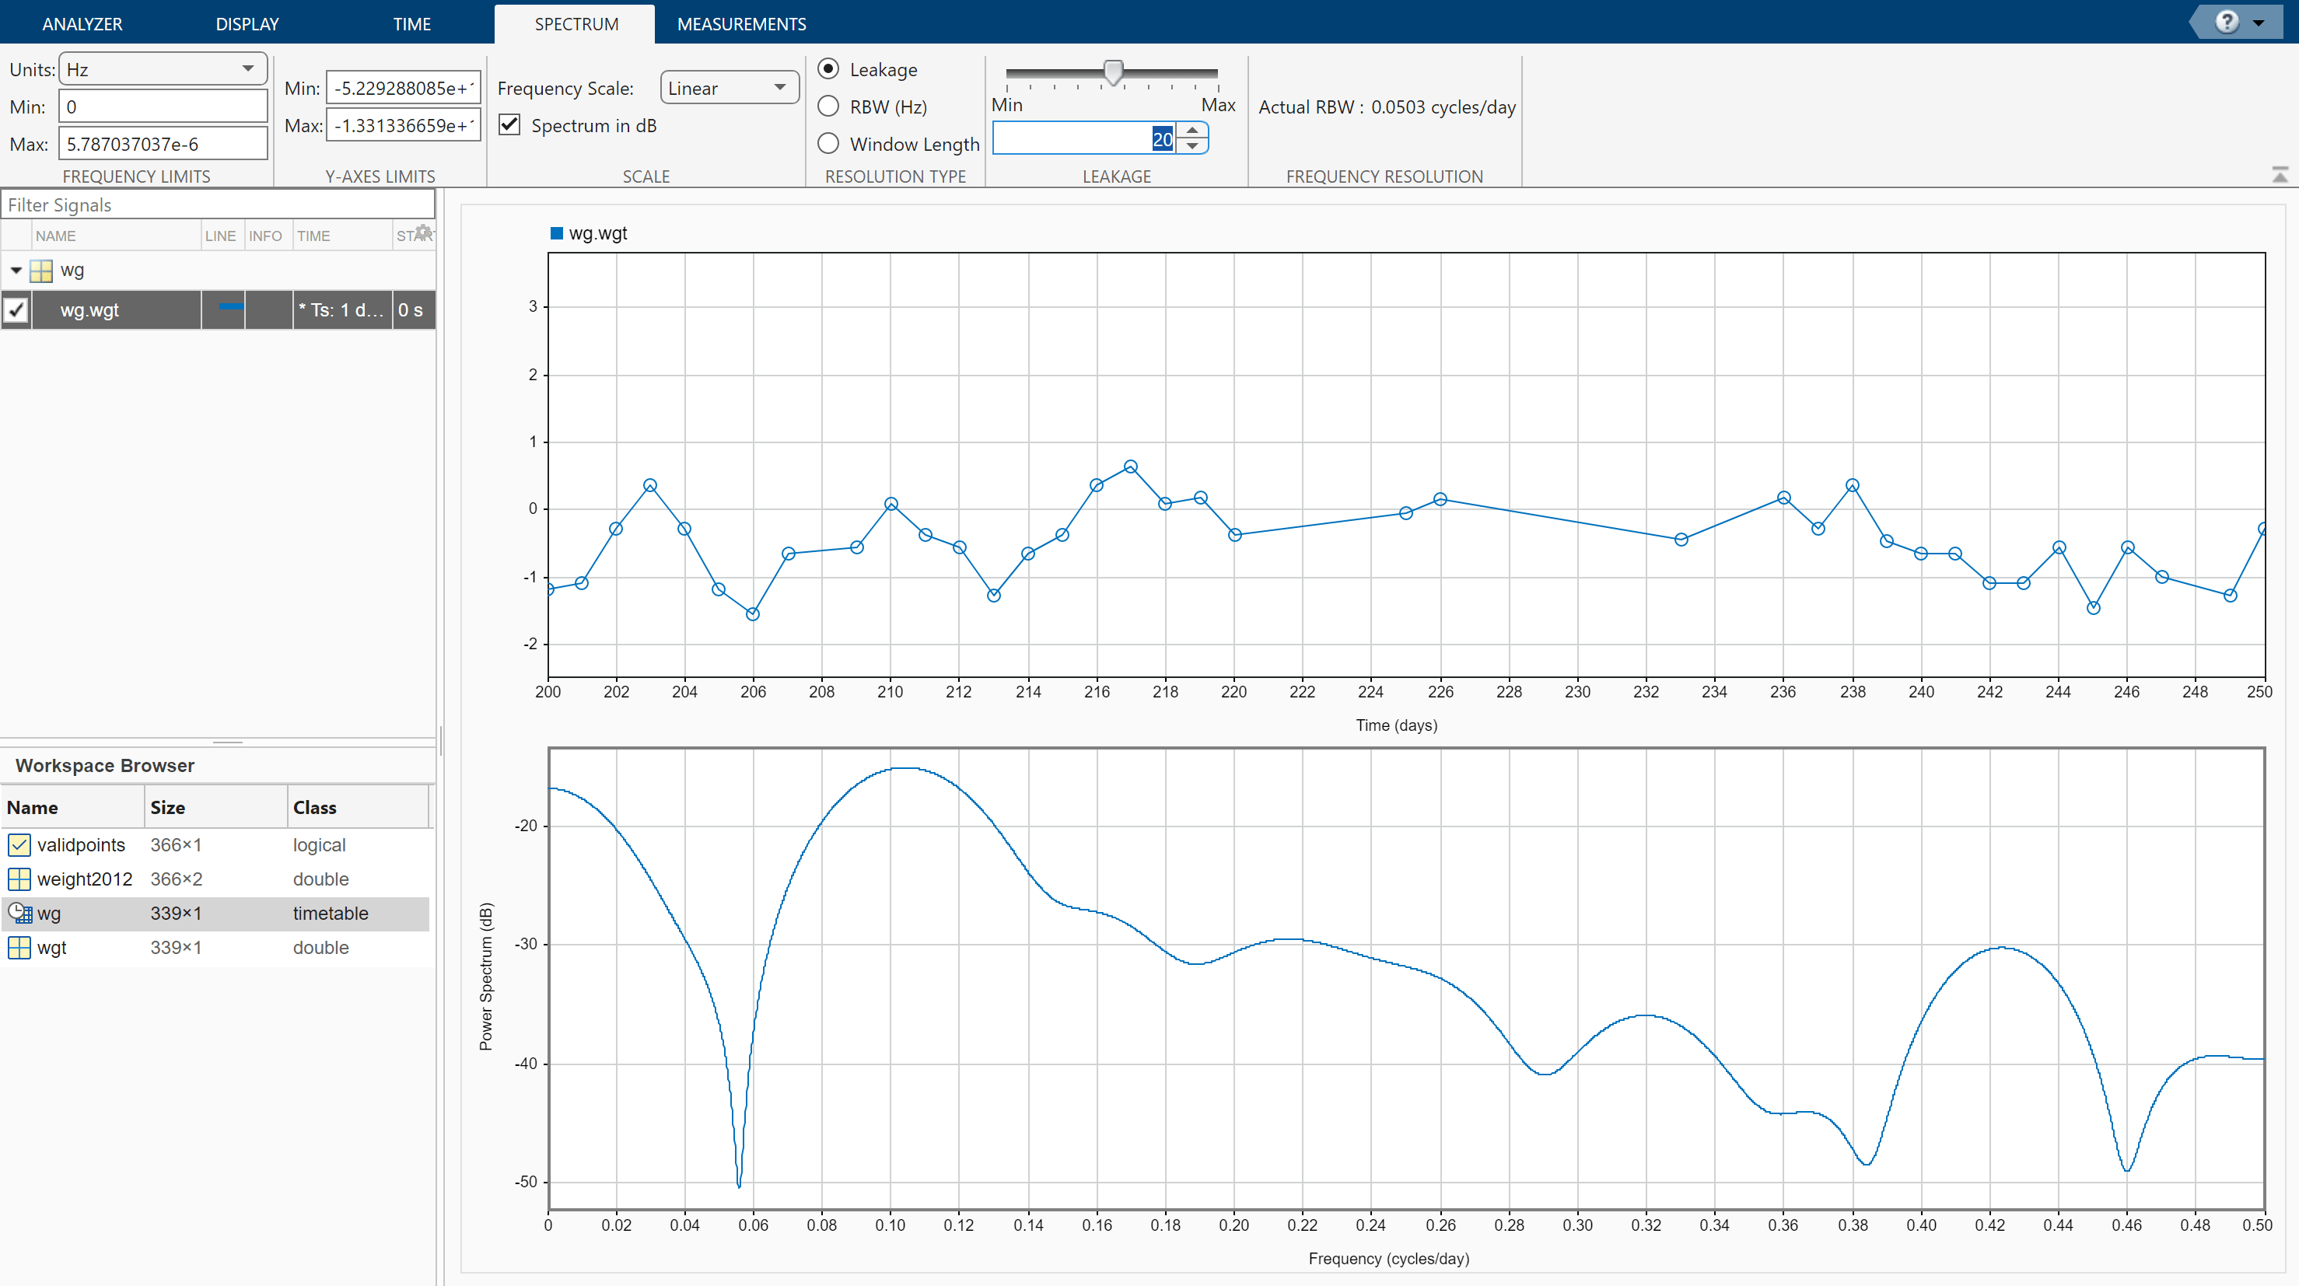Collapse the wg tree node
Image resolution: width=2299 pixels, height=1286 pixels.
click(16, 271)
